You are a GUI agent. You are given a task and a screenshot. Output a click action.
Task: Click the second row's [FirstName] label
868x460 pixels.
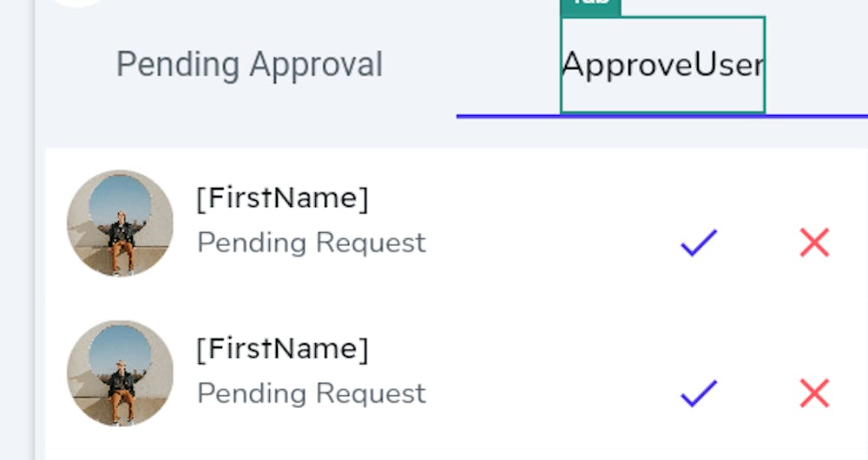[282, 349]
